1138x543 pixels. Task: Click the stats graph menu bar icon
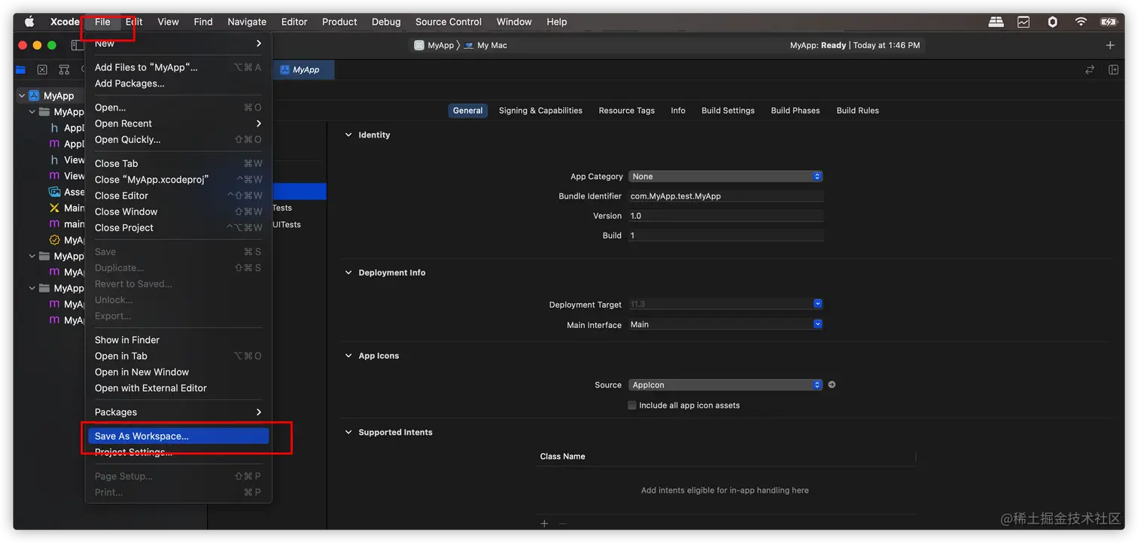pyautogui.click(x=1024, y=22)
